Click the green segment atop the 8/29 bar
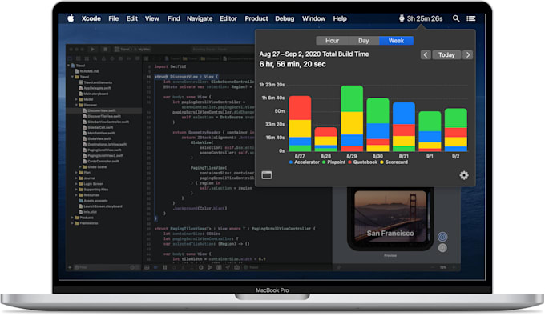This screenshot has width=545, height=316. 352,98
